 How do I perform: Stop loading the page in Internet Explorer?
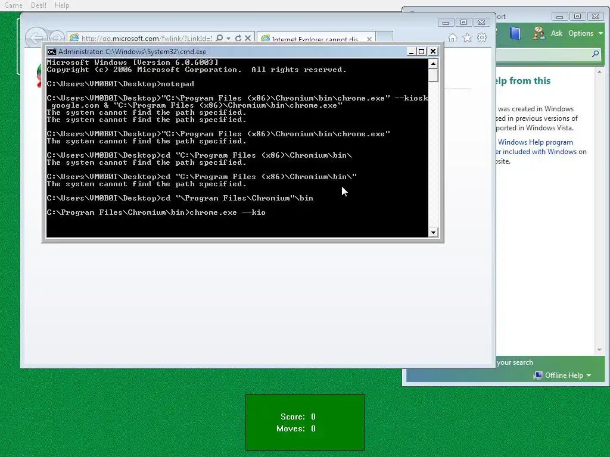pyautogui.click(x=248, y=38)
